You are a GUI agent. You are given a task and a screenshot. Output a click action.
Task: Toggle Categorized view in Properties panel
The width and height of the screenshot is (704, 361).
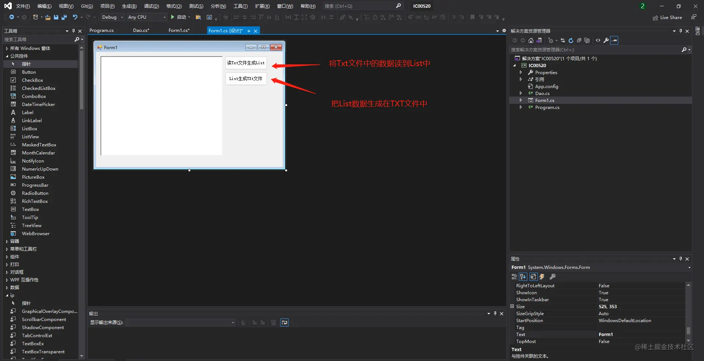[514, 277]
